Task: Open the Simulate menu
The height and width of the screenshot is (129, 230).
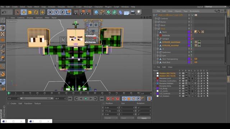Action: (x=61, y=7)
